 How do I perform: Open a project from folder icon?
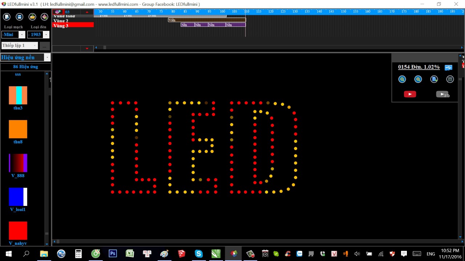(x=32, y=17)
